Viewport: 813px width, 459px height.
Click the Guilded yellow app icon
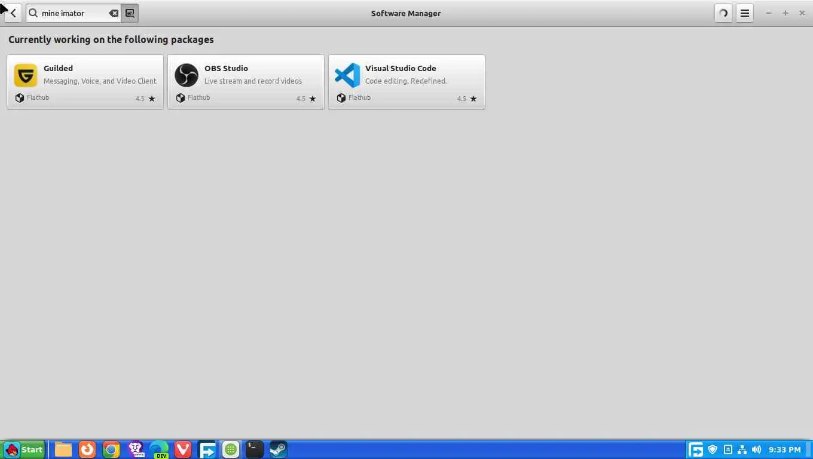pyautogui.click(x=26, y=75)
